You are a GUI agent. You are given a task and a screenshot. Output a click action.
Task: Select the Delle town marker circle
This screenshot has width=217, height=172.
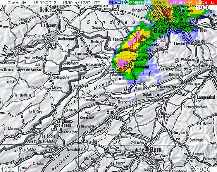(79, 34)
